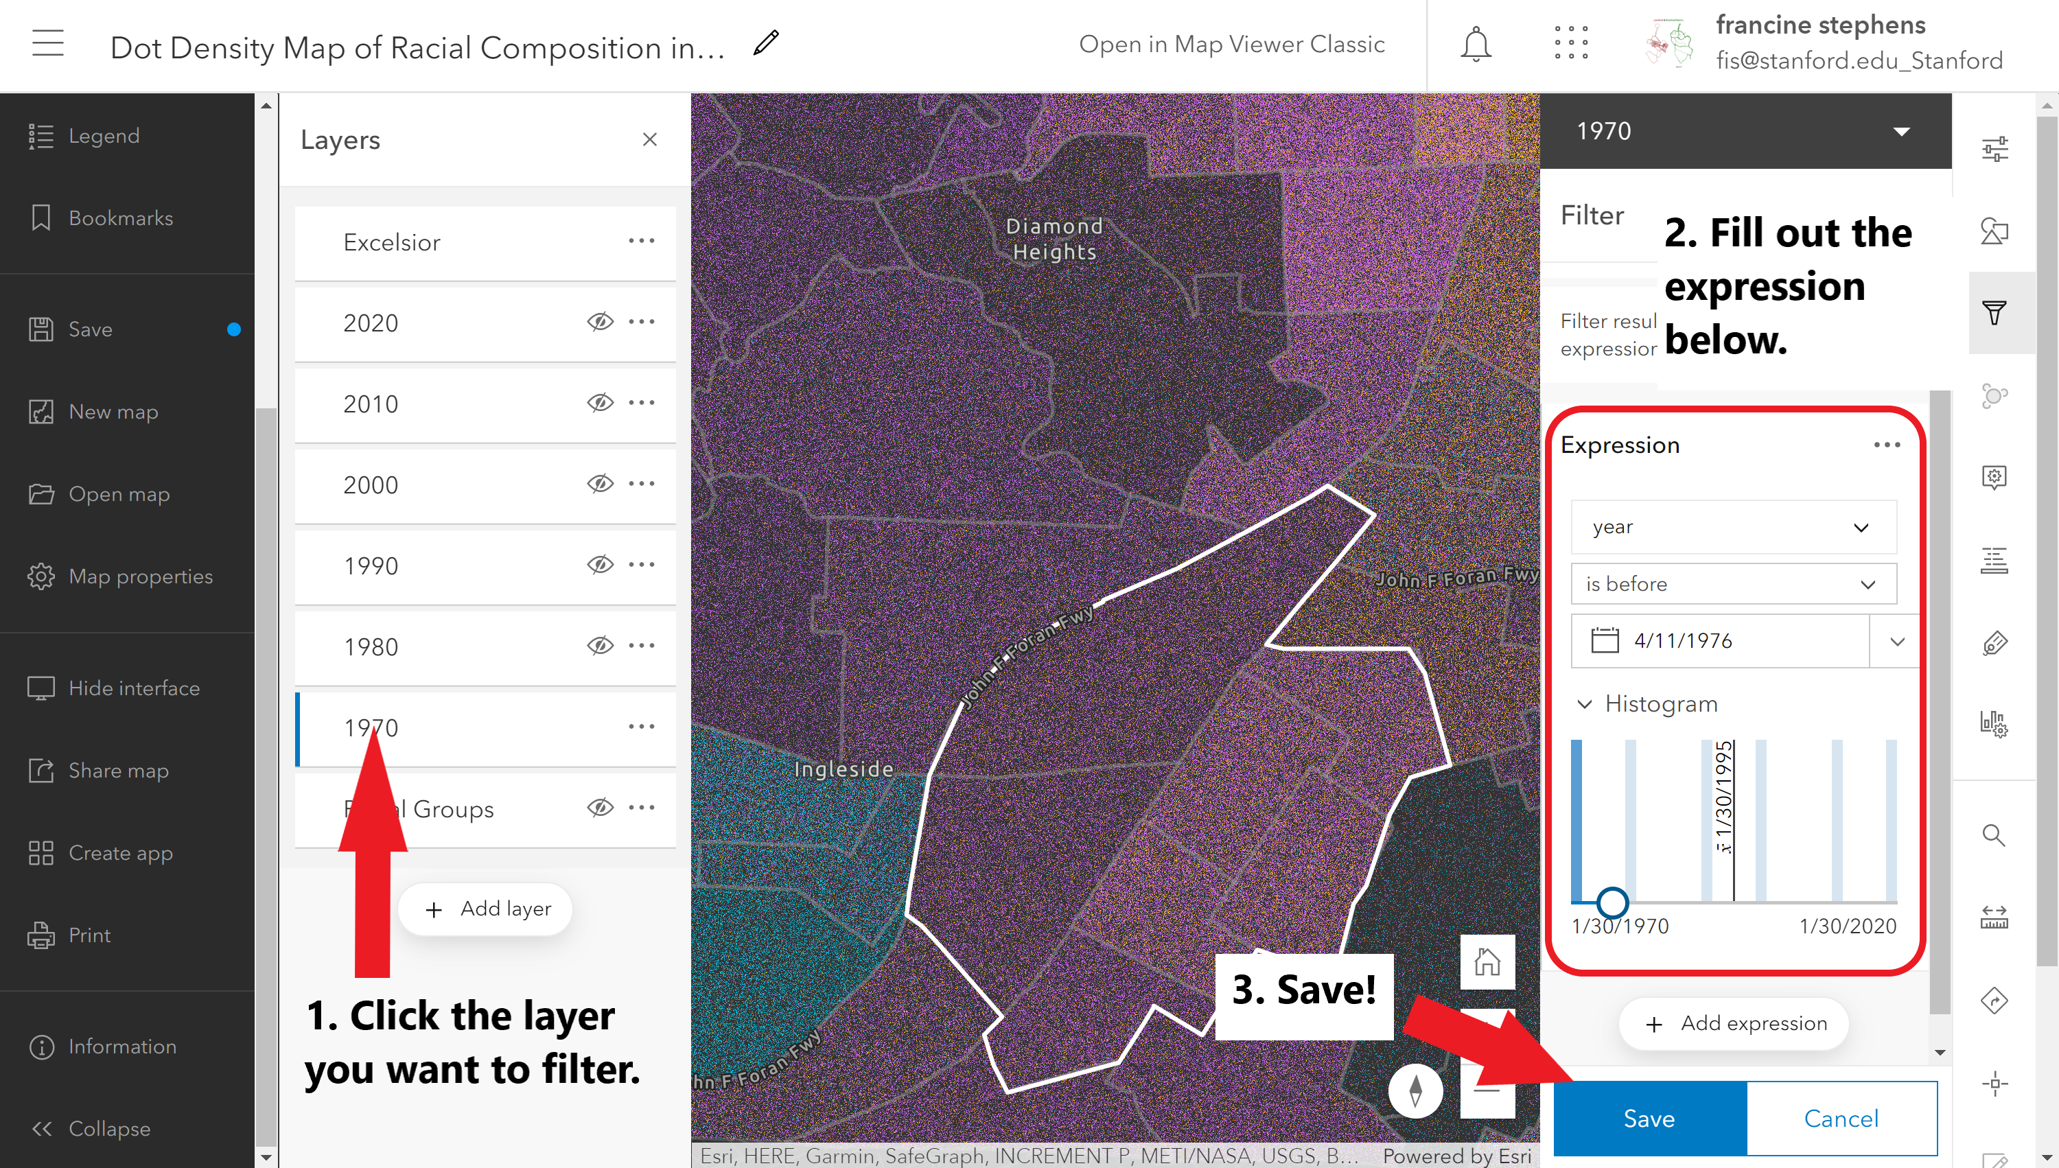Click the default map view home button

pyautogui.click(x=1487, y=961)
